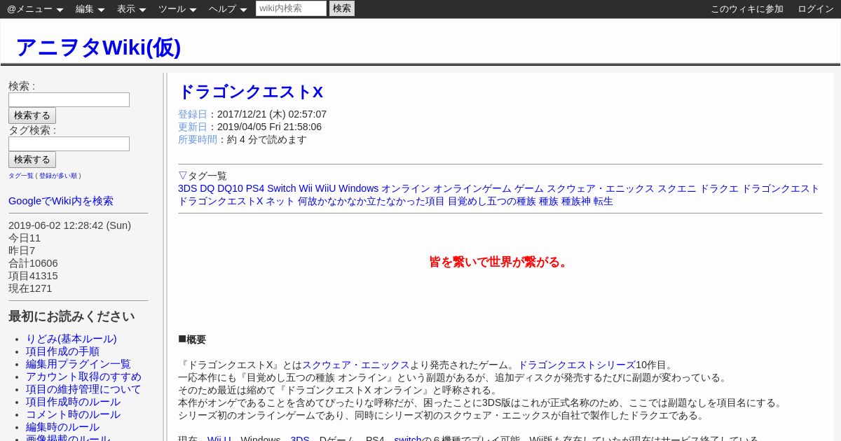Select the WiiU tag
The height and width of the screenshot is (441, 841).
click(x=325, y=188)
